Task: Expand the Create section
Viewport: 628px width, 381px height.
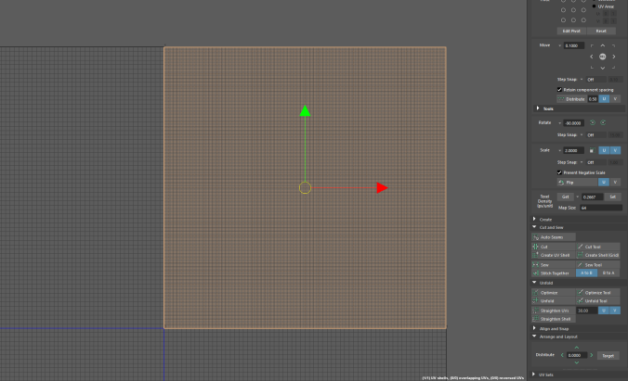Action: (x=534, y=219)
